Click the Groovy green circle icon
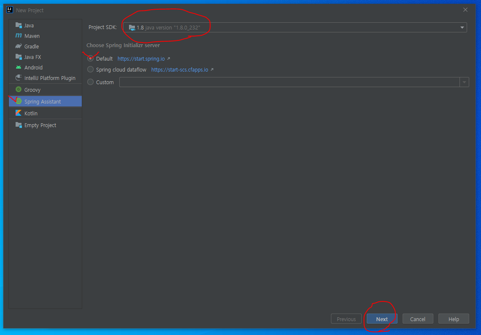 (19, 89)
